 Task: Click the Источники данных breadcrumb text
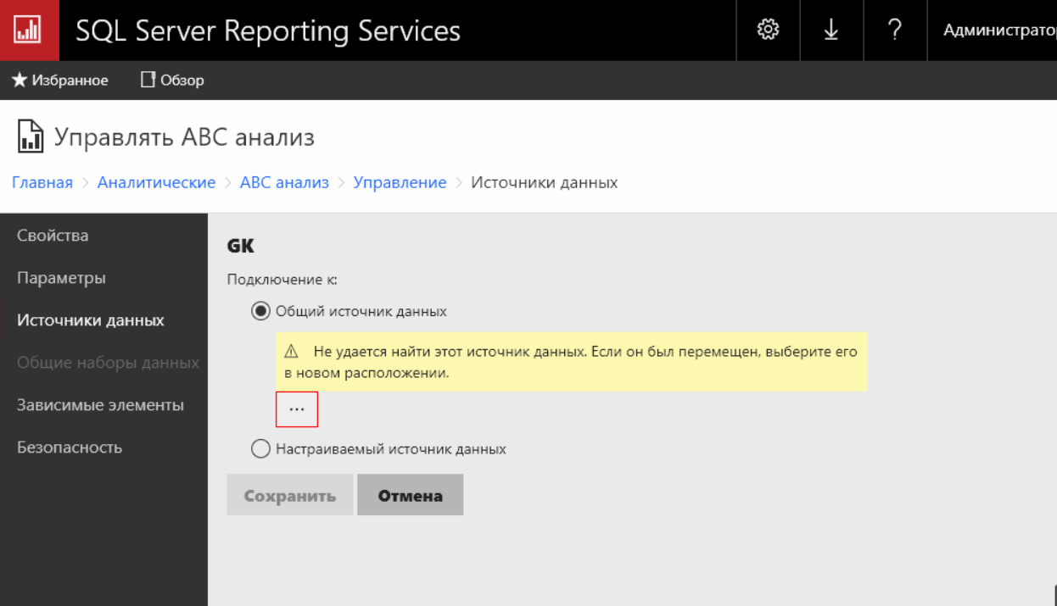pos(545,182)
